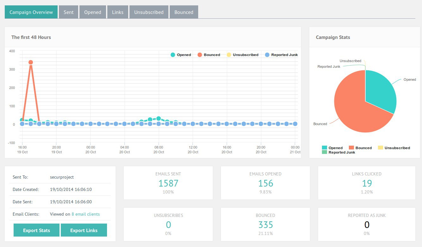
Task: Toggle Bounced series in line chart legend
Action: pos(209,55)
